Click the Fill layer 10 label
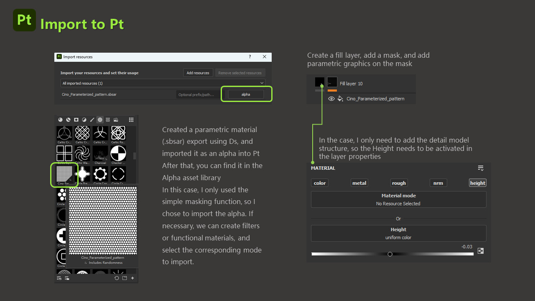This screenshot has width=535, height=301. pyautogui.click(x=351, y=84)
